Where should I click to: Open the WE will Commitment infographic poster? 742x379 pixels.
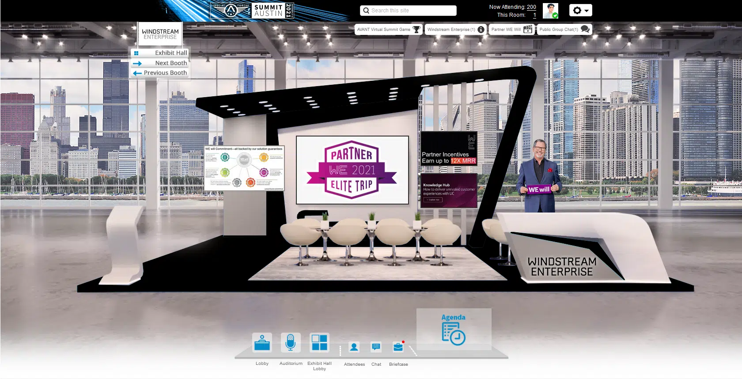coord(244,168)
